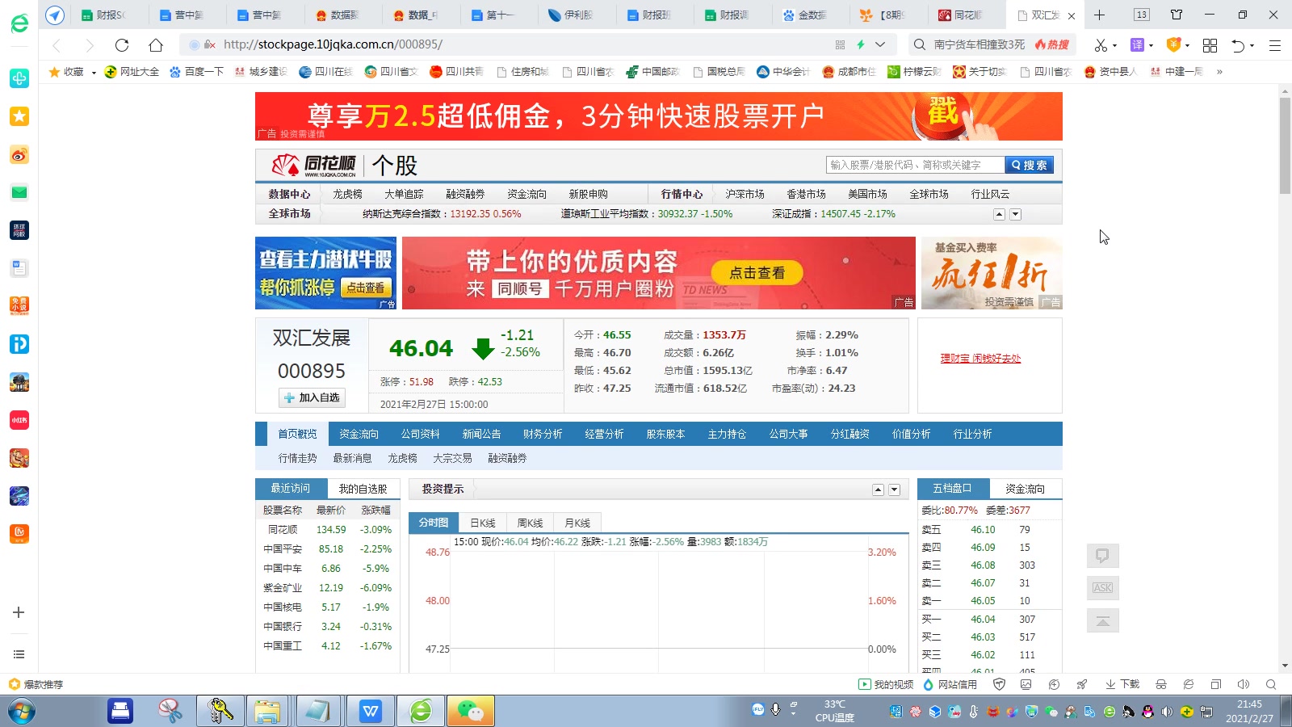The height and width of the screenshot is (727, 1292).
Task: Open the sidebar list icon at bottom
Action: [x=19, y=654]
